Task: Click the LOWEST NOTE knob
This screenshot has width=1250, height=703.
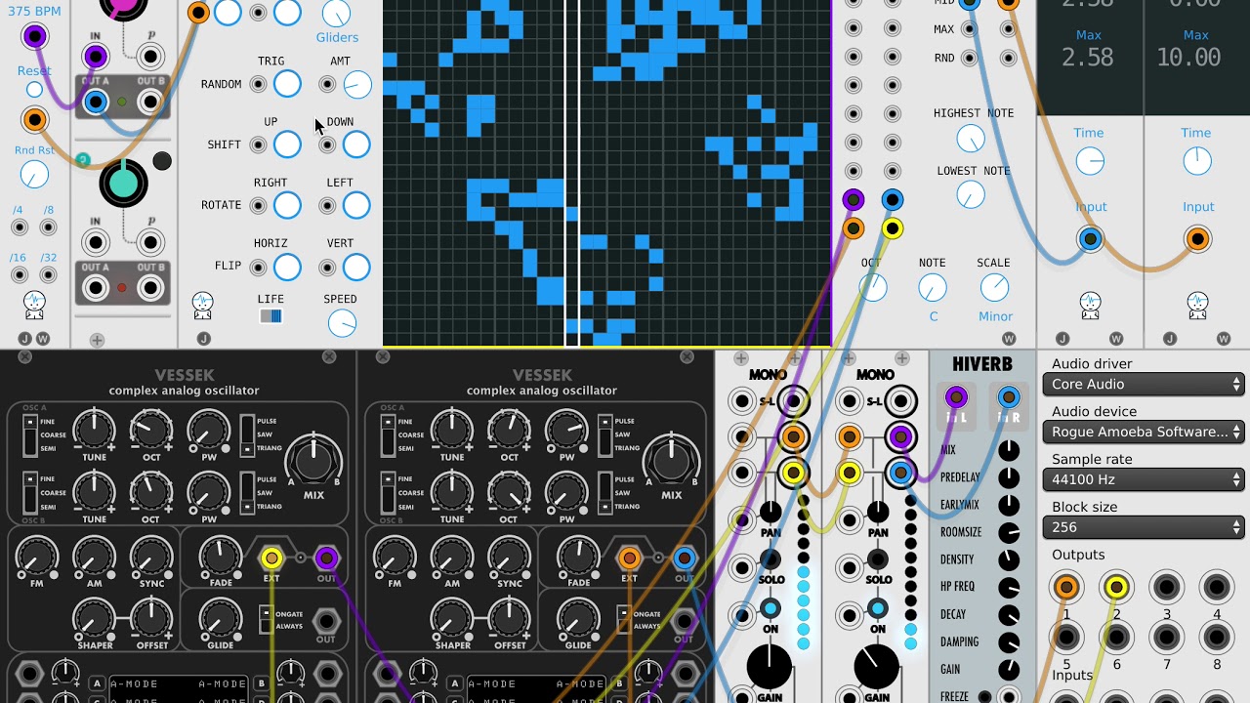Action: (971, 195)
